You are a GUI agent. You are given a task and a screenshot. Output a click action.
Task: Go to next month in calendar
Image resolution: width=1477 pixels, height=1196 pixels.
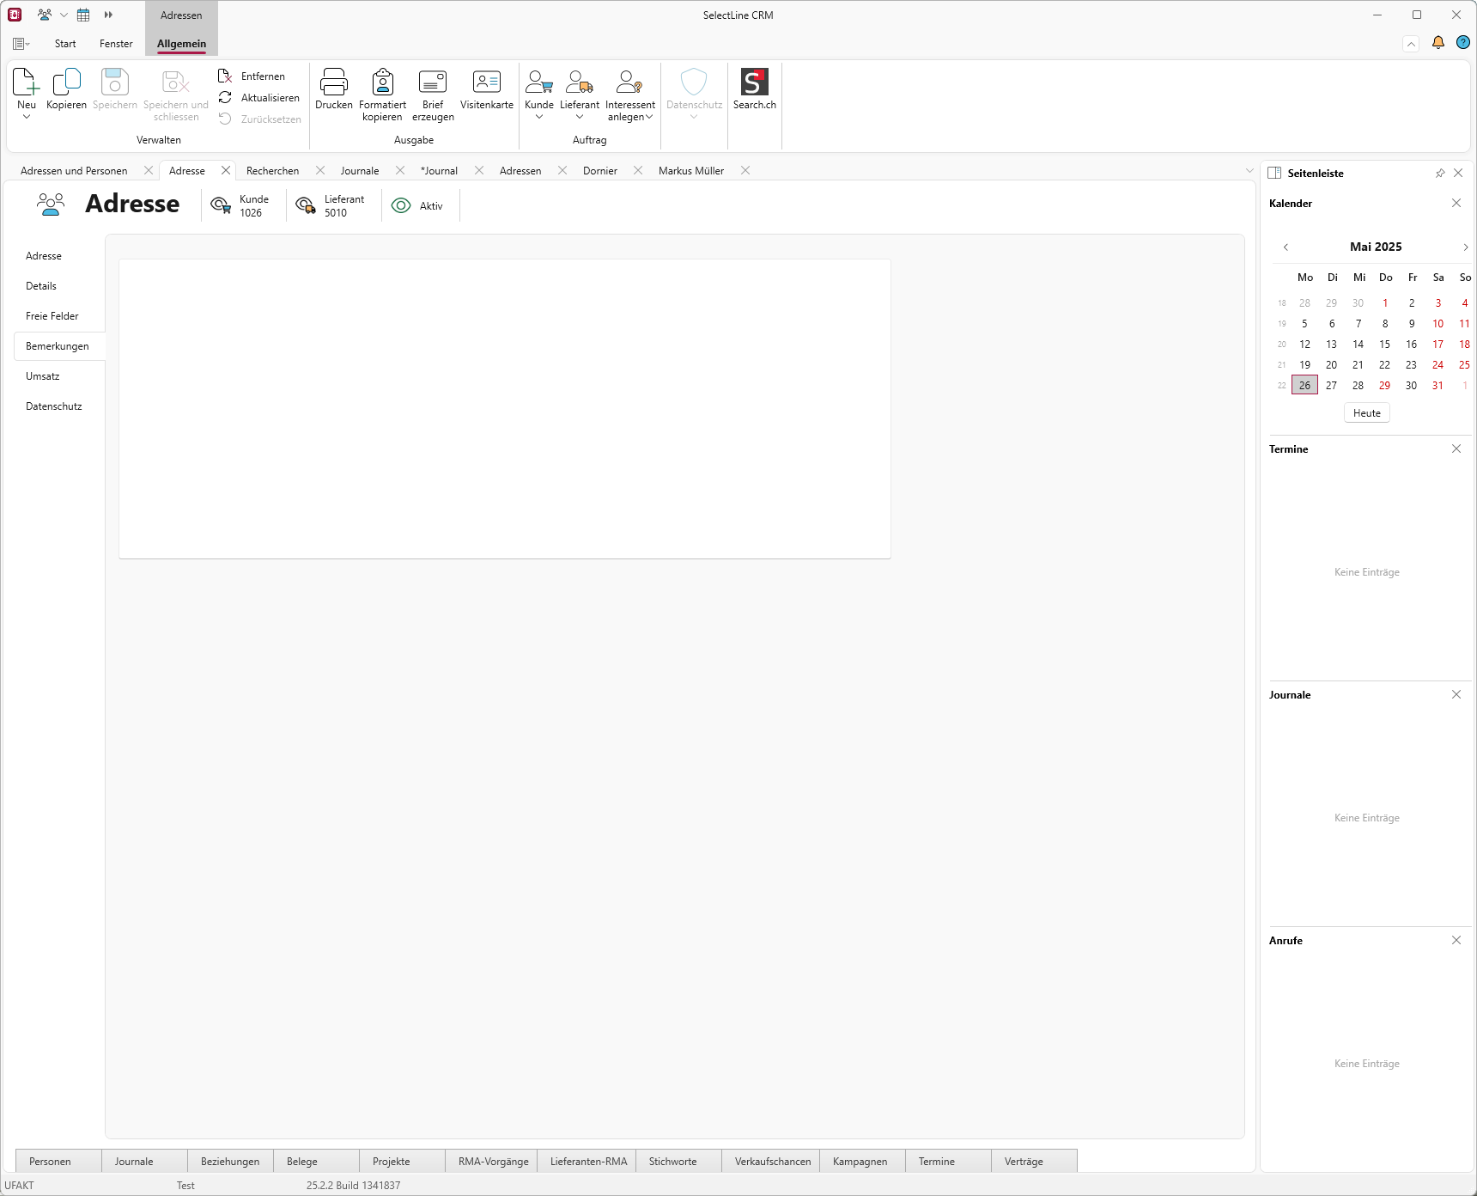tap(1465, 247)
